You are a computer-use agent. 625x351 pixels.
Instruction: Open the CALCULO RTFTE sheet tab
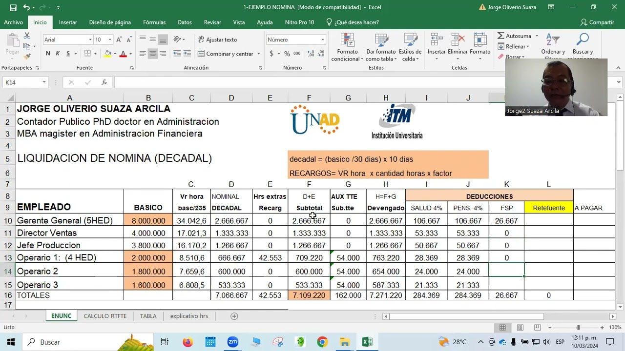105,316
